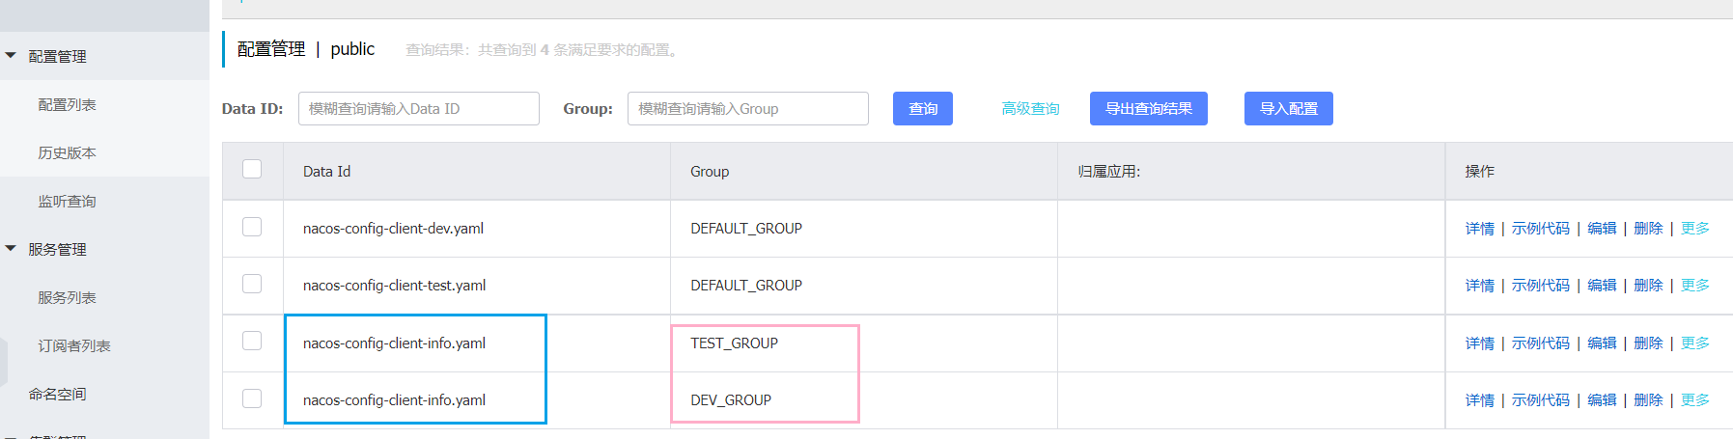Select nacos-config-client-info.yaml in DEV_GROUP row
The image size is (1733, 439).
(x=394, y=400)
